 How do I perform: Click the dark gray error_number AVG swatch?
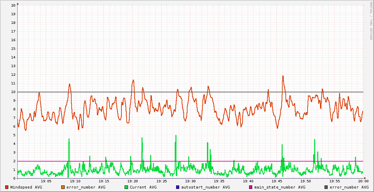(326, 187)
